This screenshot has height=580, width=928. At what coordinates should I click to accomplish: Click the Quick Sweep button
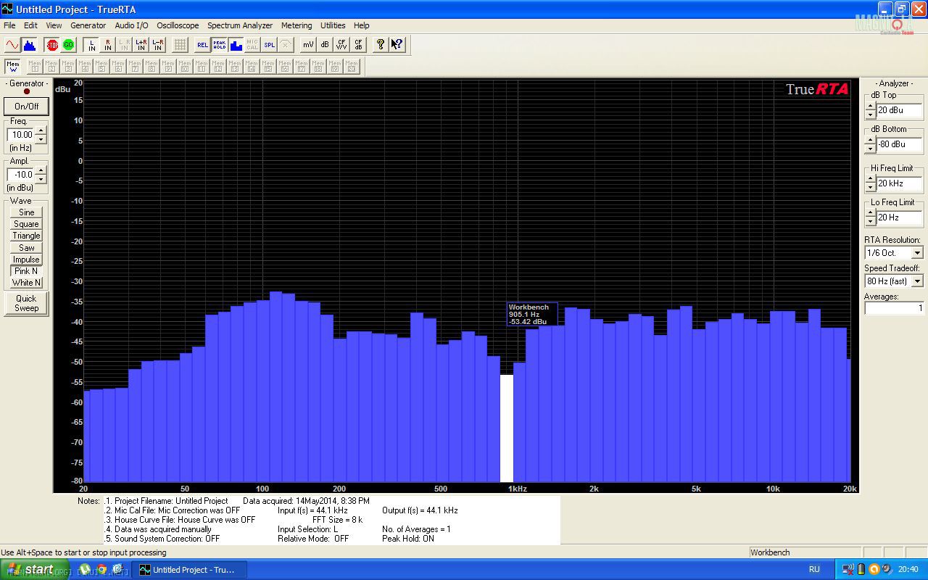[x=27, y=303]
